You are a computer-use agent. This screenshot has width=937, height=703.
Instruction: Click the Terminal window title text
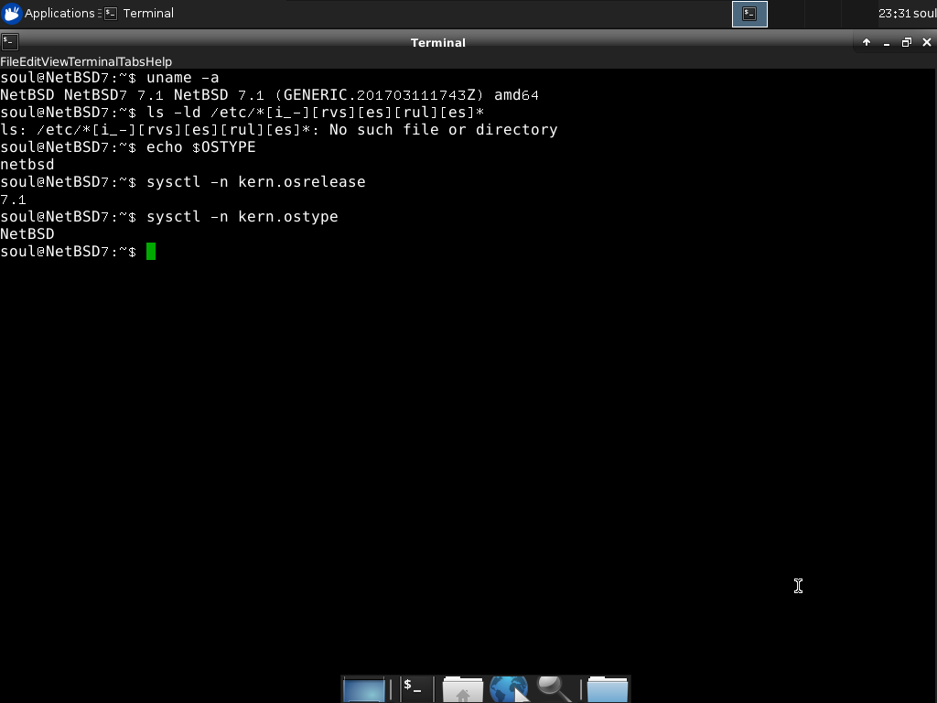pyautogui.click(x=438, y=42)
